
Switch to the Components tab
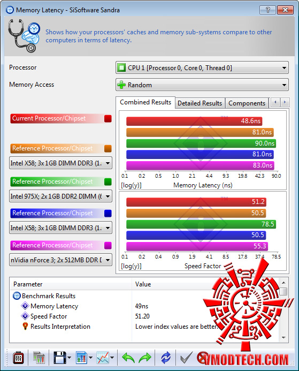point(247,103)
